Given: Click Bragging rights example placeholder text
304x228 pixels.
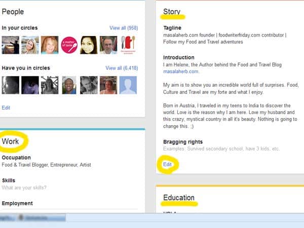Looking at the screenshot, I should [221, 149].
